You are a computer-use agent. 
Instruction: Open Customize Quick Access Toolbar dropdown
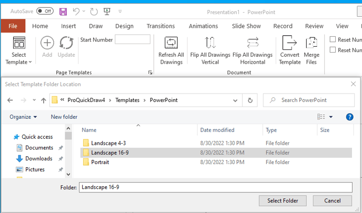pos(120,11)
